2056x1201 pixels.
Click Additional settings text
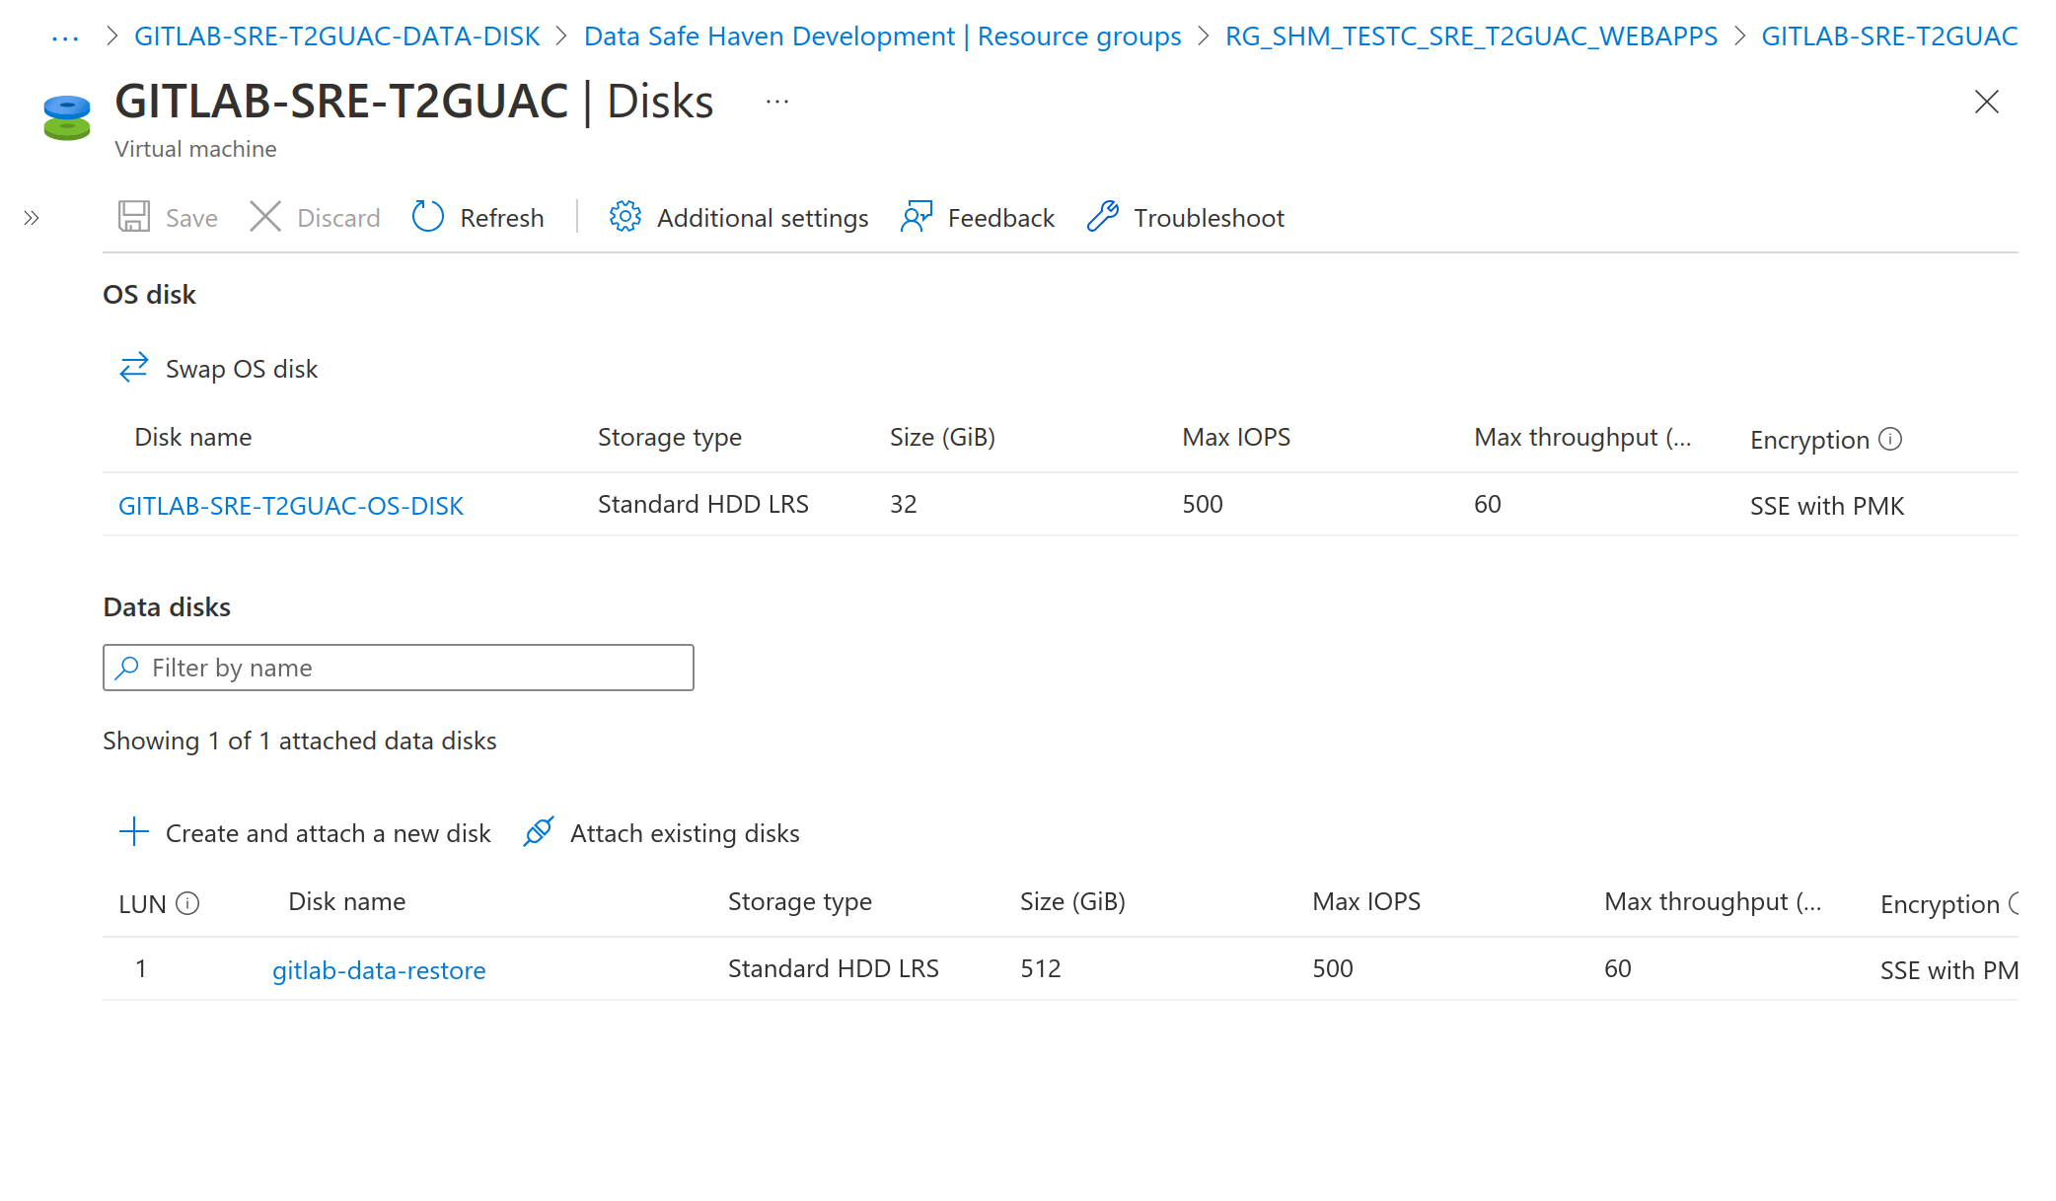[763, 218]
